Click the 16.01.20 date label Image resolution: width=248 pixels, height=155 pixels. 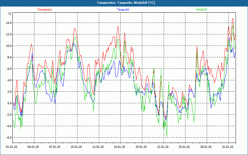(119, 147)
